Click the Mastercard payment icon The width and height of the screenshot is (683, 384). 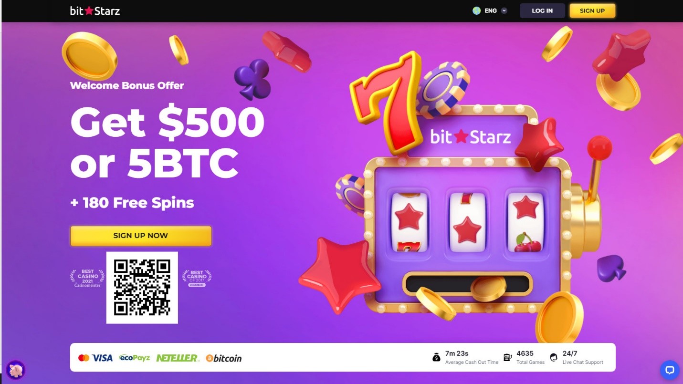[x=84, y=358]
